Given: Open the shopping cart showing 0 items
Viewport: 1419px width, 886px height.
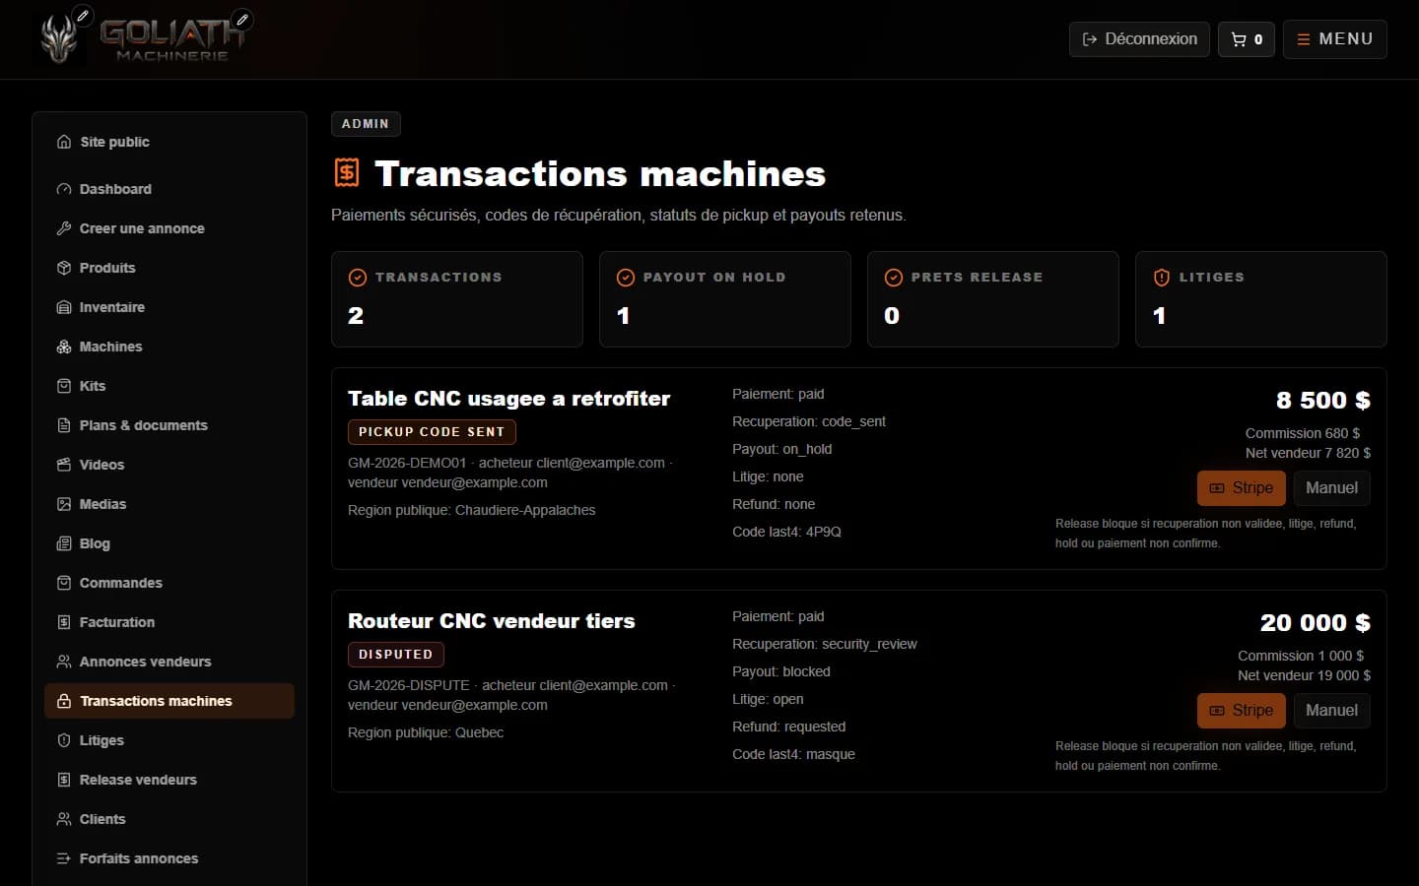Looking at the screenshot, I should 1247,39.
